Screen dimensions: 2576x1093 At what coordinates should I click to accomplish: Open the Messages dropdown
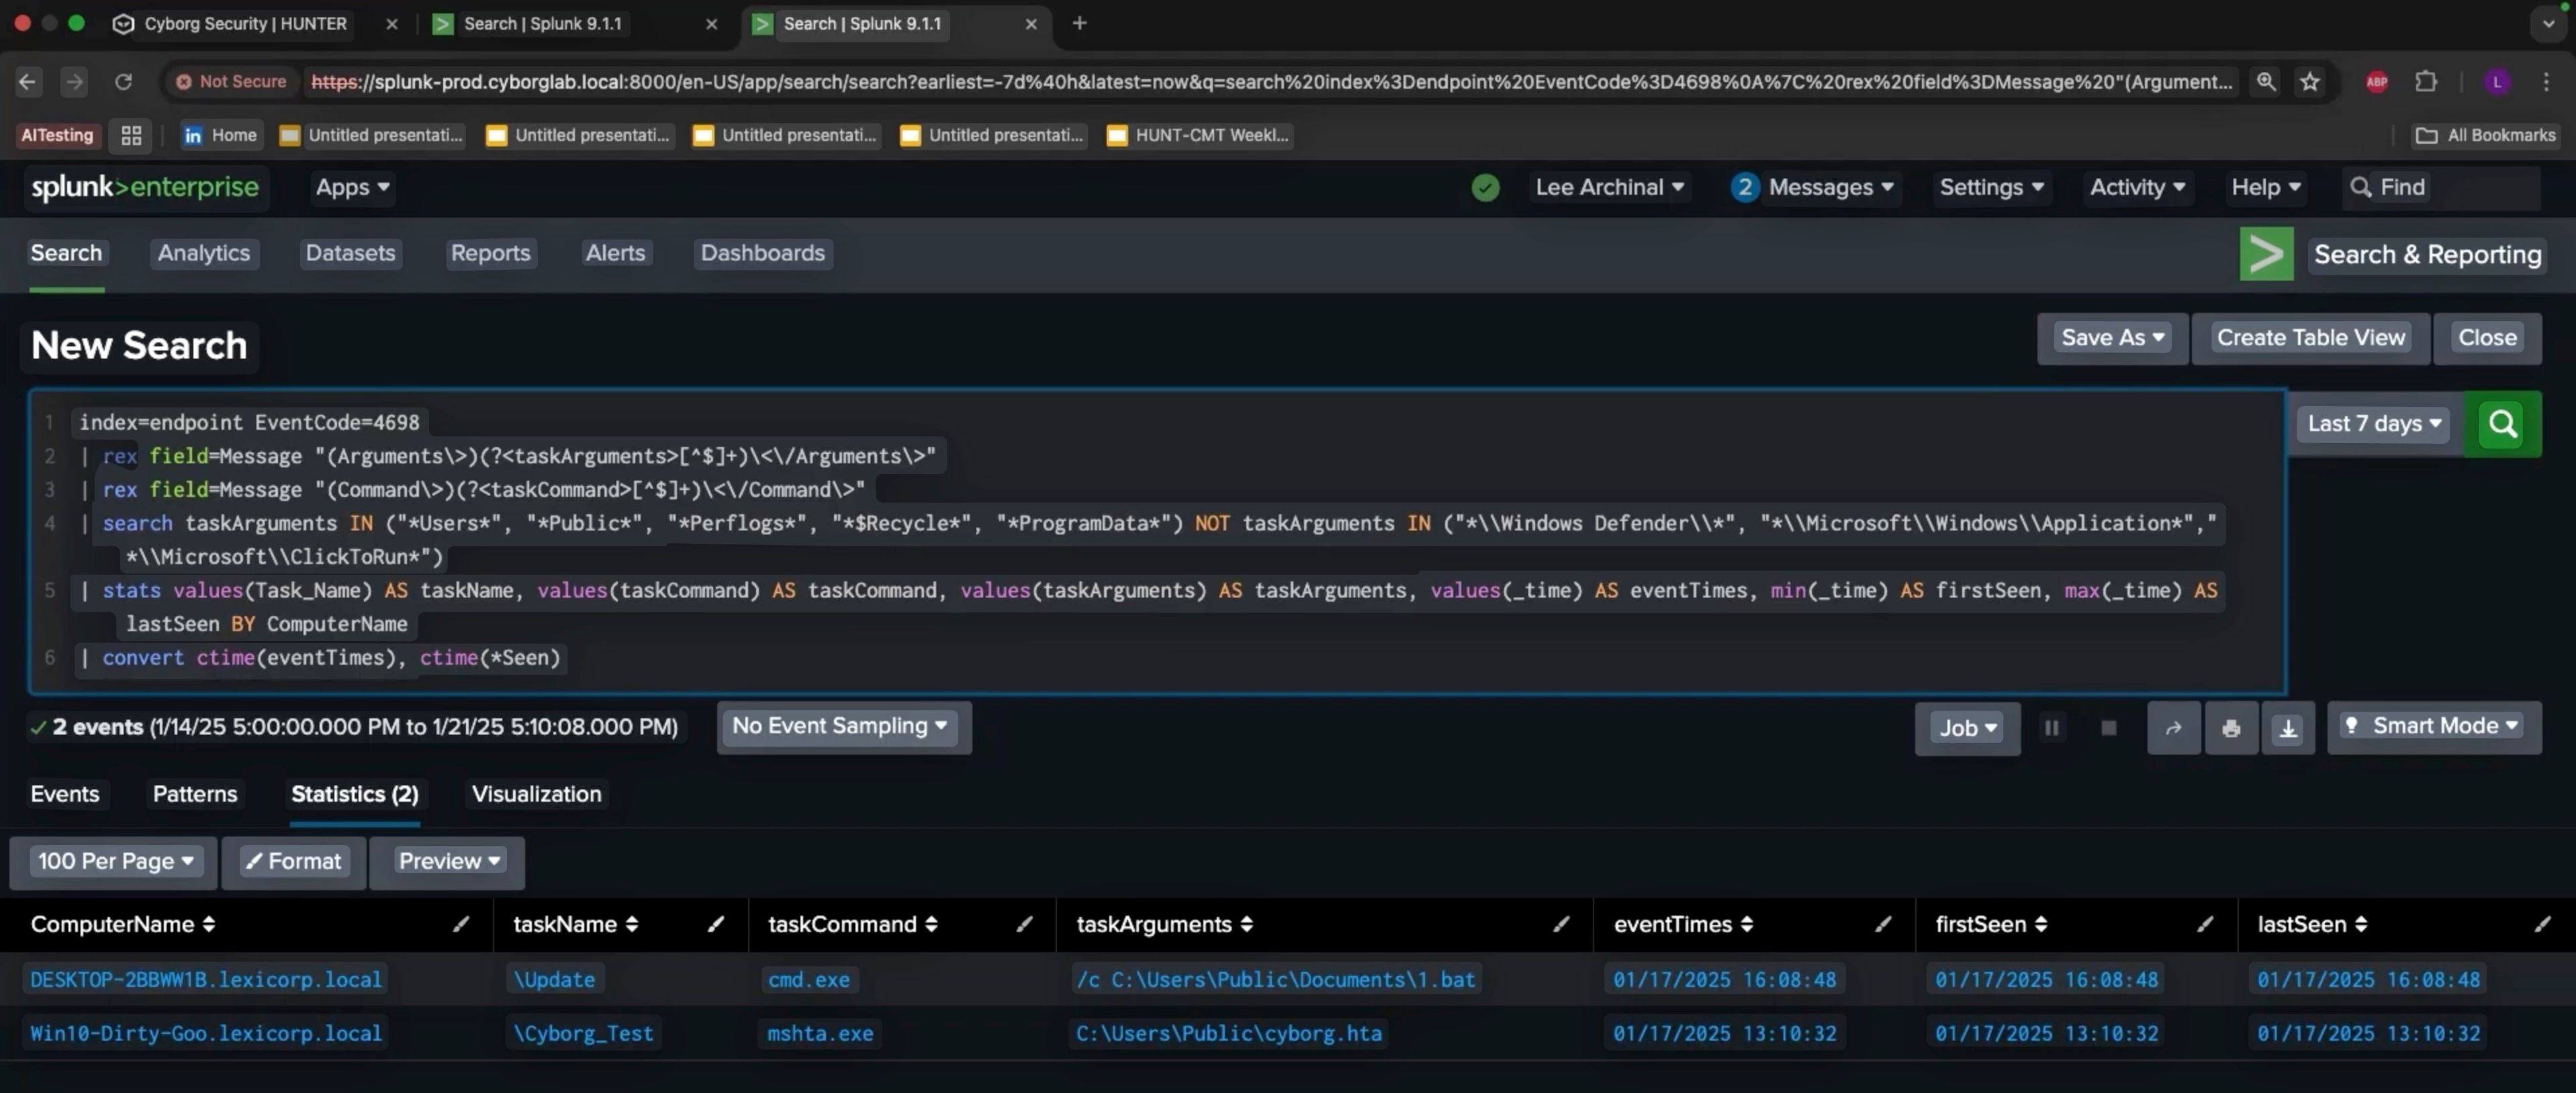click(x=1813, y=187)
